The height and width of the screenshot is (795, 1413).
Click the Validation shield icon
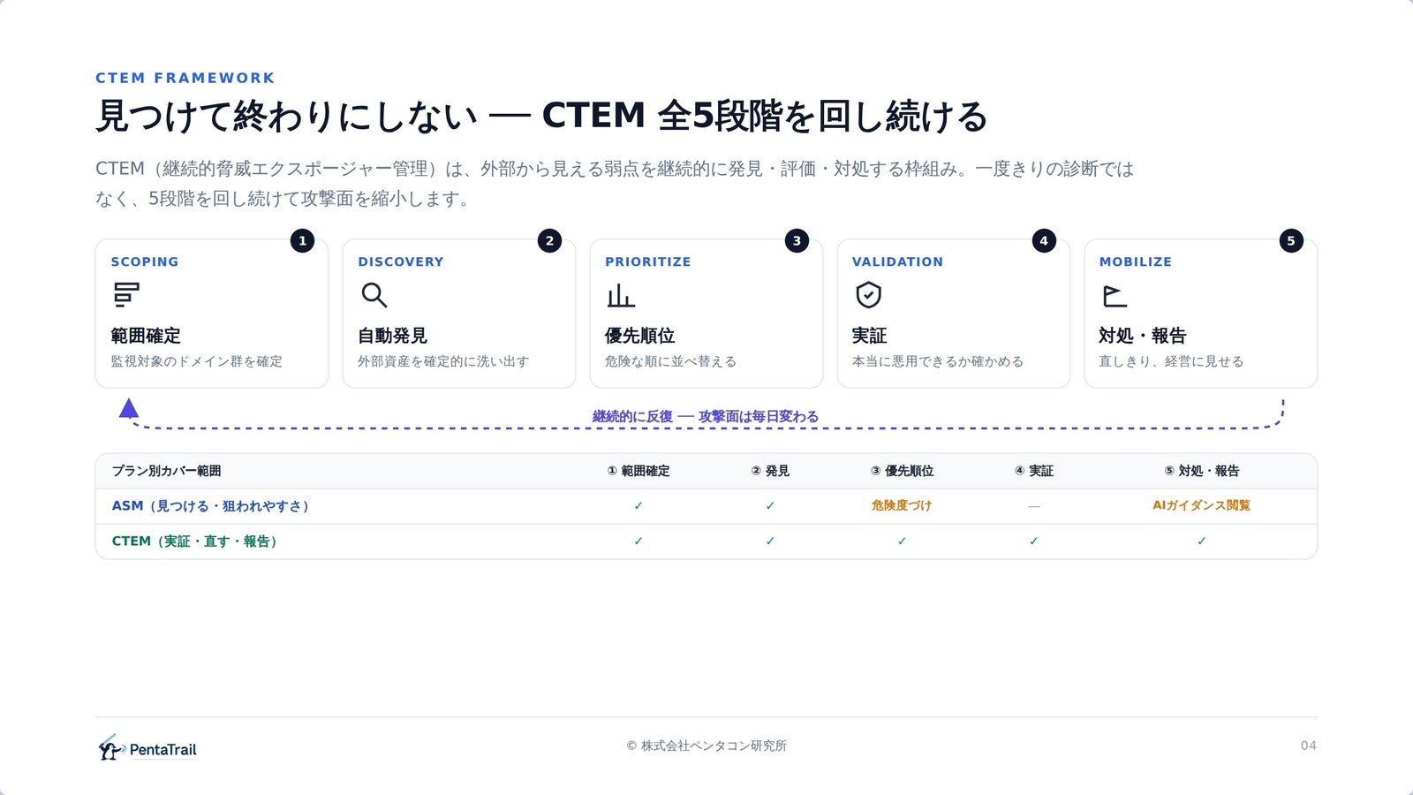(869, 294)
